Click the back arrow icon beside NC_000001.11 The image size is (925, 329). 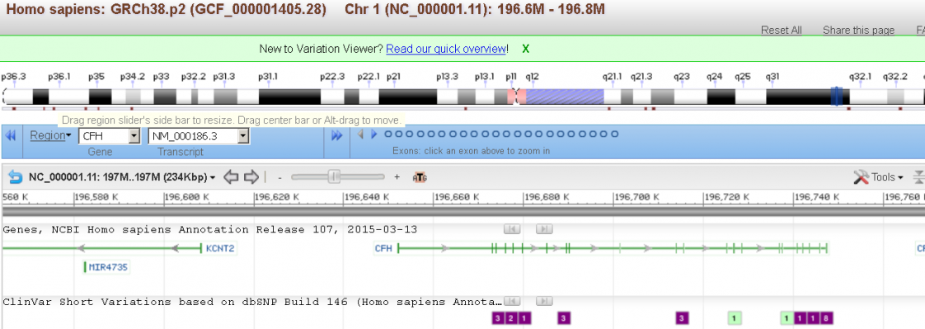16,176
